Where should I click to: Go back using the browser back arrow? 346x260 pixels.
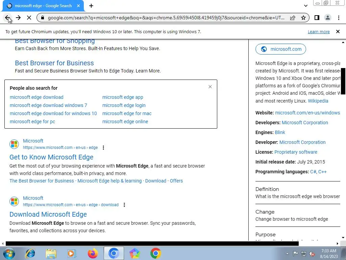7,18
